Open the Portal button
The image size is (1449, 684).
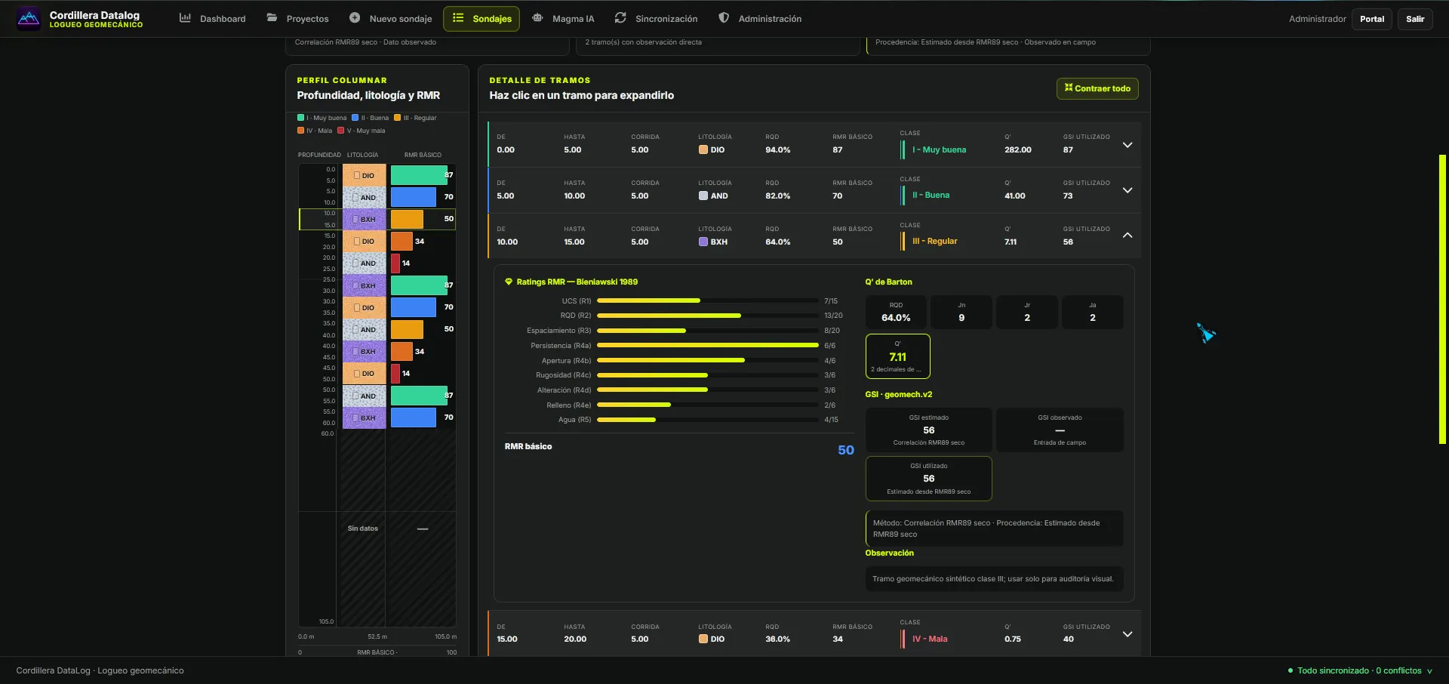coord(1372,19)
